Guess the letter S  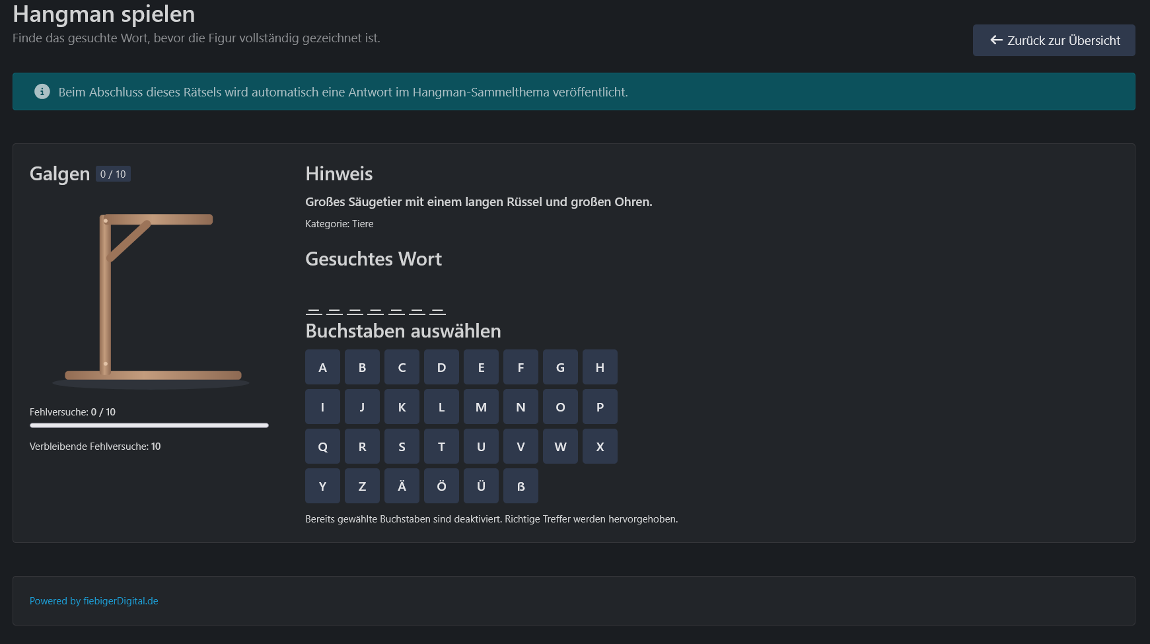402,447
